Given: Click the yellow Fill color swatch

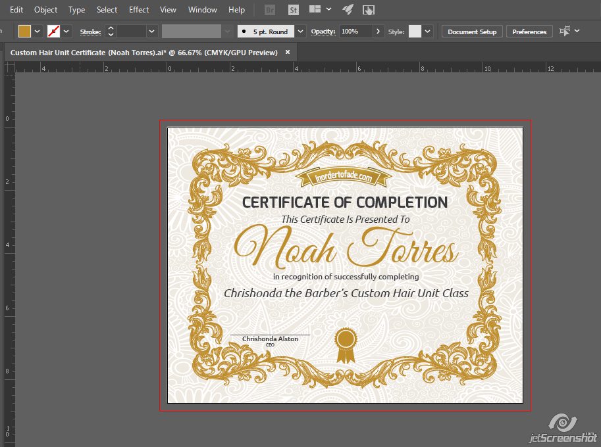Looking at the screenshot, I should pos(24,30).
